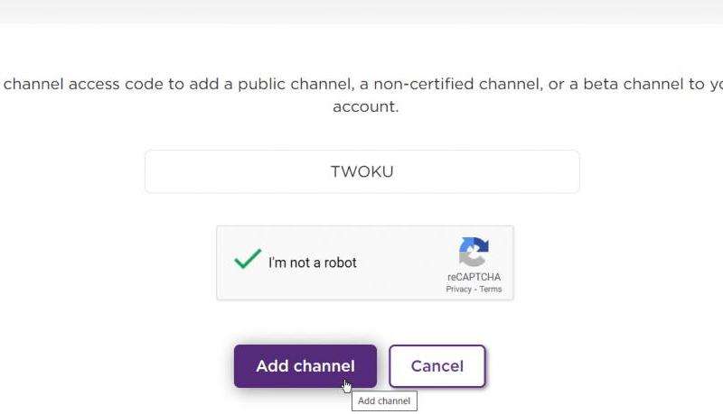Click the gray header bar at top
This screenshot has width=723, height=414.
coord(361,11)
